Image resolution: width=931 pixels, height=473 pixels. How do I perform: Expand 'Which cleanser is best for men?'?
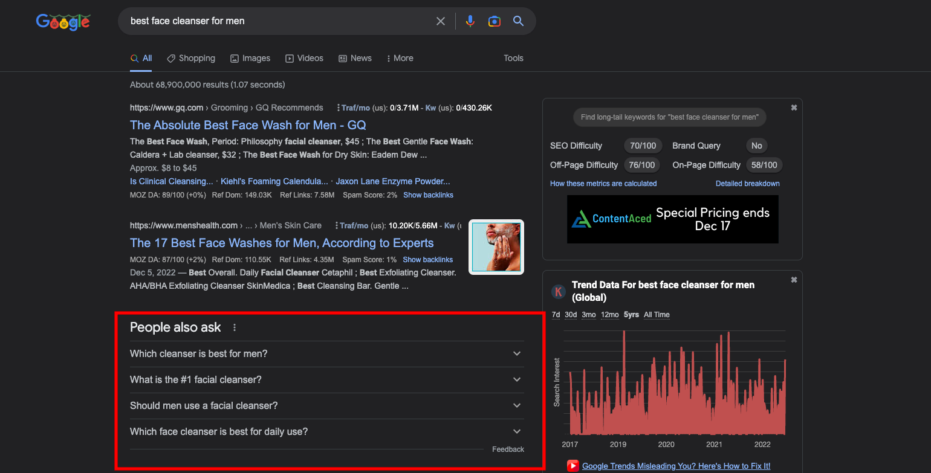pyautogui.click(x=327, y=353)
